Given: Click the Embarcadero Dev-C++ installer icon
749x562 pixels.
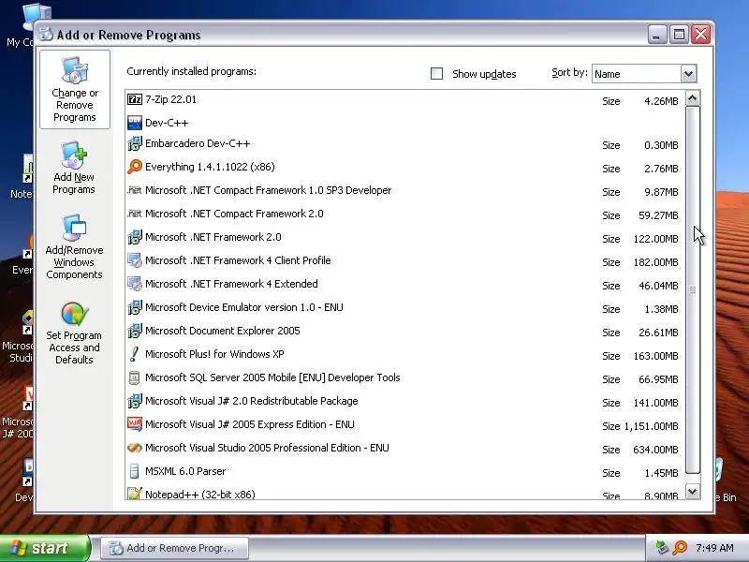Looking at the screenshot, I should pos(135,143).
